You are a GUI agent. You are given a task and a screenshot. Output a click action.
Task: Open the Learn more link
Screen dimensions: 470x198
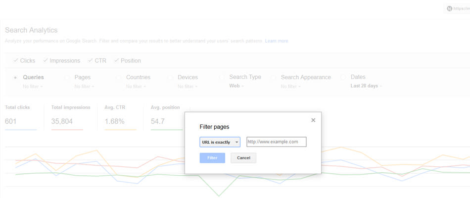(x=277, y=41)
